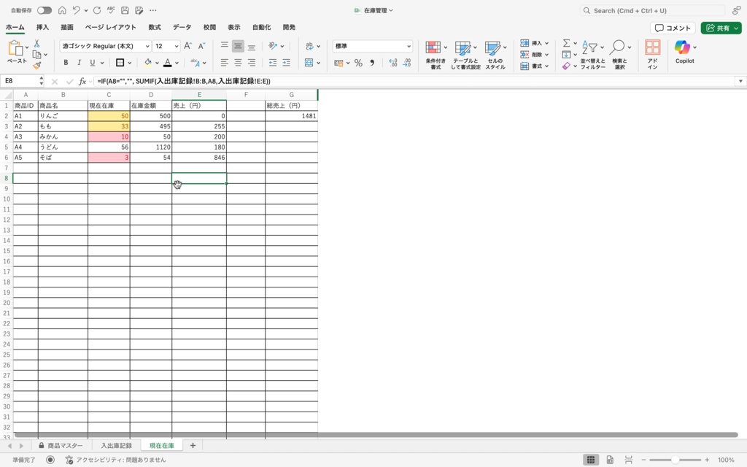Open Sort & Filter (並べ替えとフィルター)
This screenshot has height=467, width=747.
[x=592, y=55]
